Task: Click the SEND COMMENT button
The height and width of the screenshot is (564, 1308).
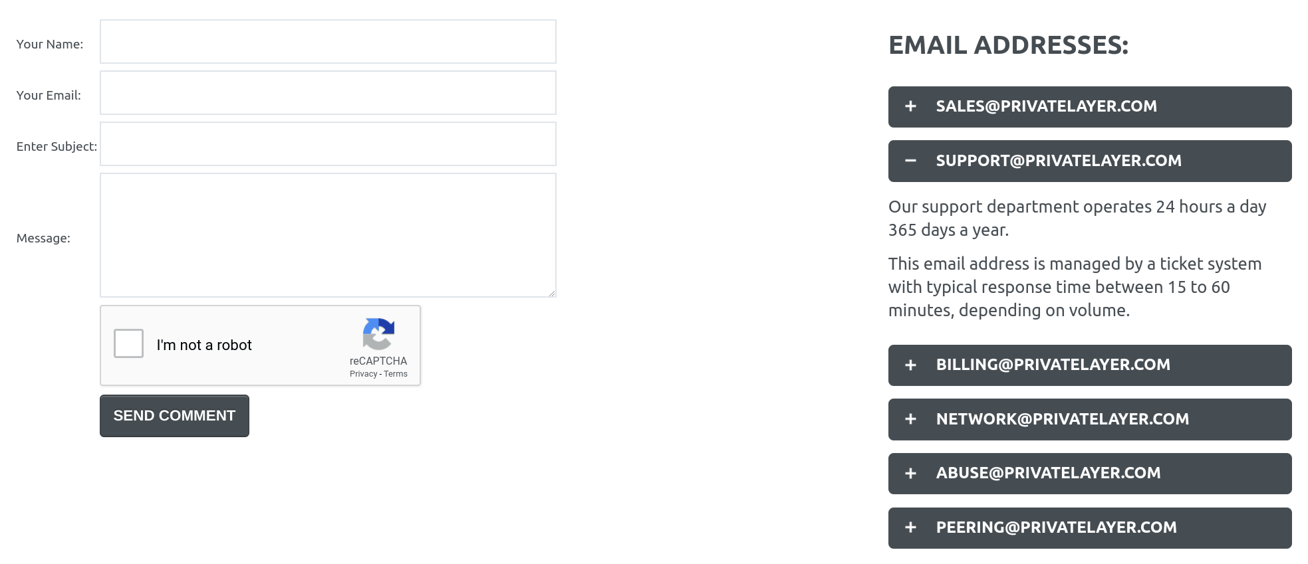Action: click(x=174, y=416)
